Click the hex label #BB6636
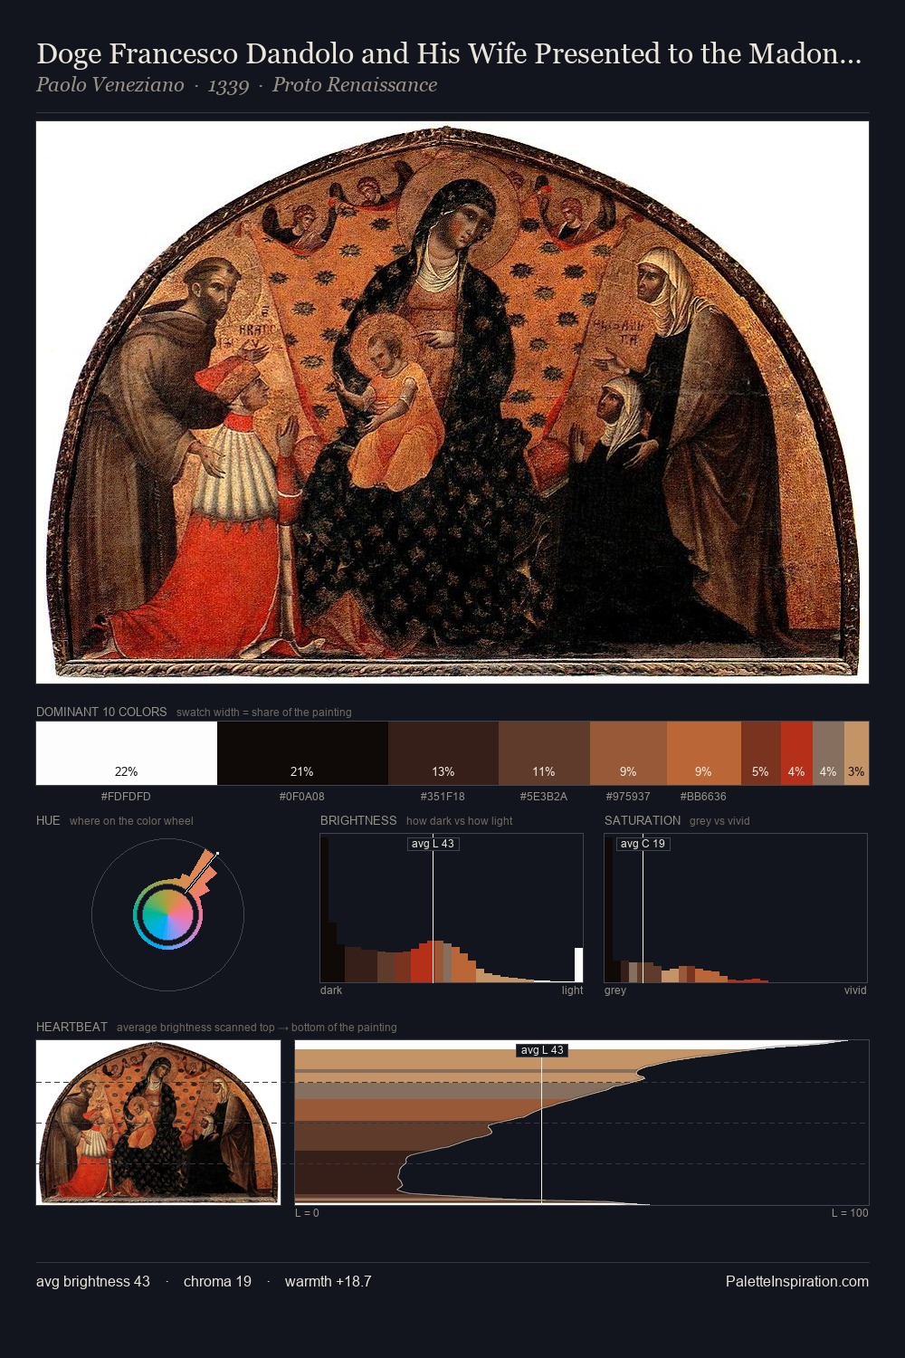 (x=703, y=797)
